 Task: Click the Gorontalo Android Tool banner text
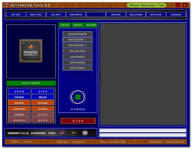pos(32,133)
